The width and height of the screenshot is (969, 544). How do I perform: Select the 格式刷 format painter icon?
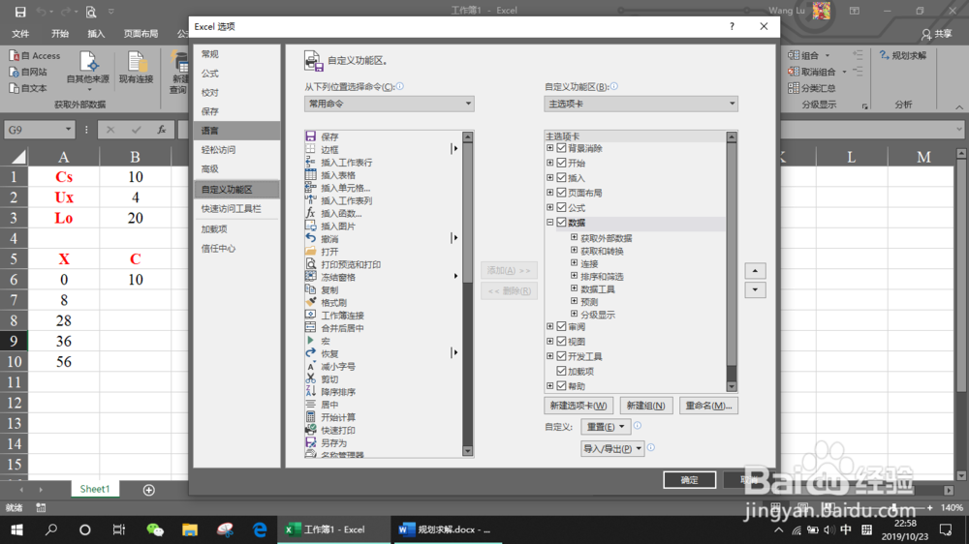tap(311, 303)
